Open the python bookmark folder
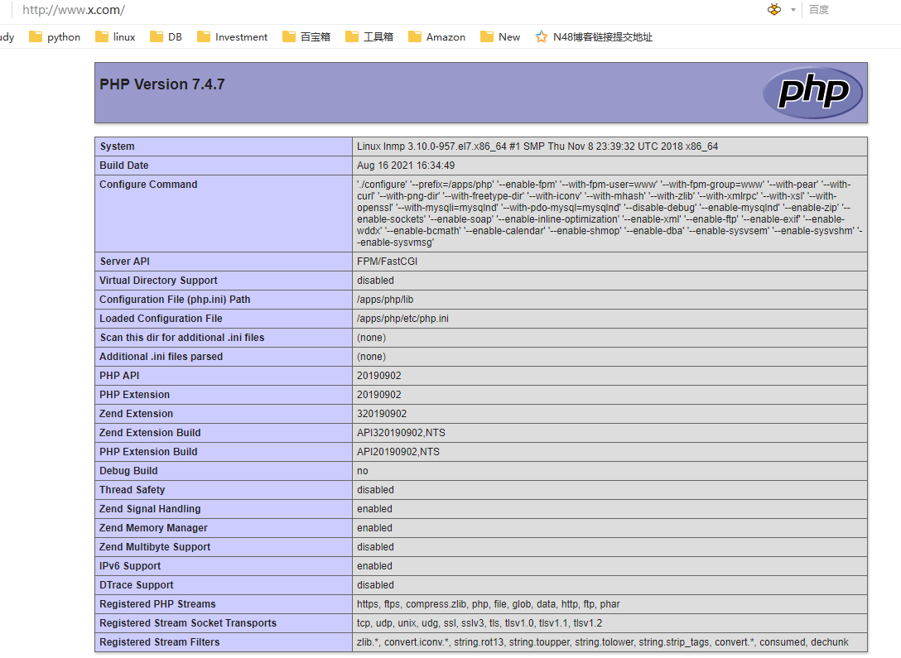The image size is (901, 658). point(55,36)
